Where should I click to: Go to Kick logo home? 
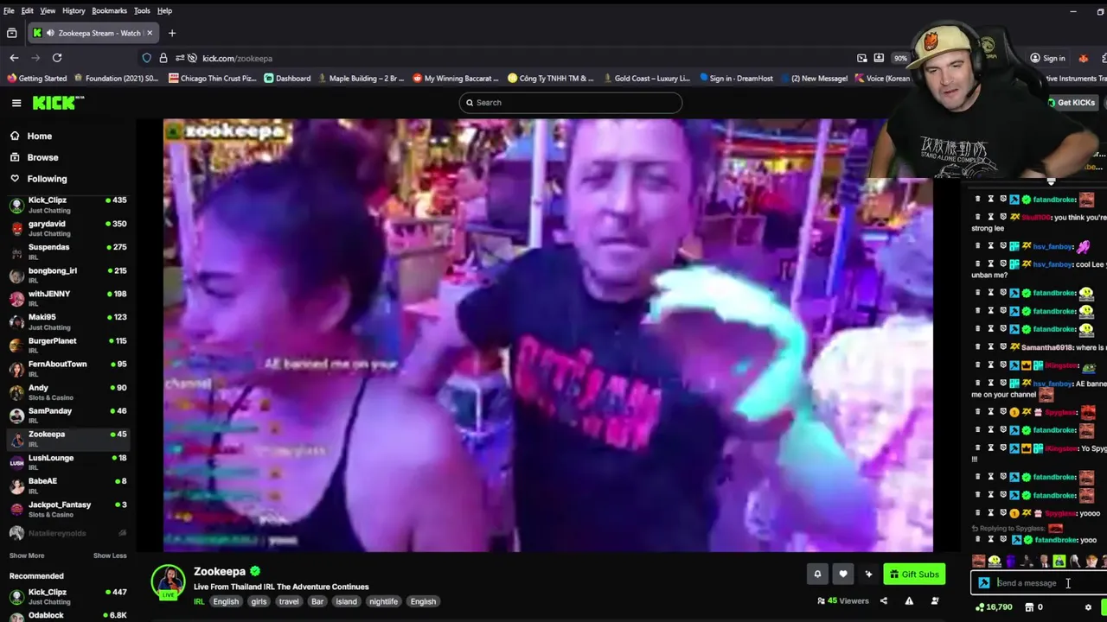[58, 103]
